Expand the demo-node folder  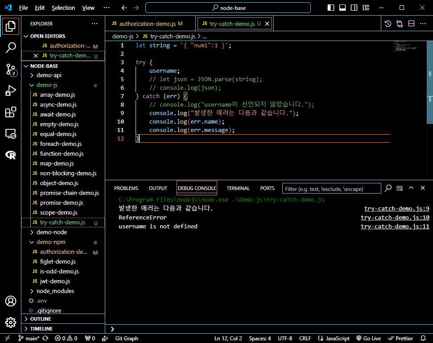tap(63, 232)
